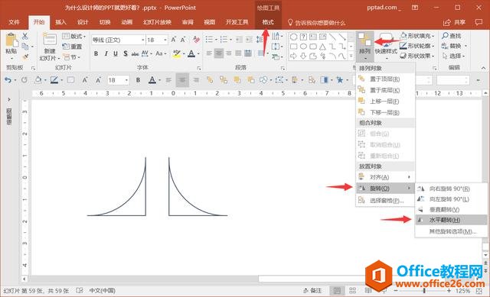Click Bring Forward (上移一层) entry
Image resolution: width=490 pixels, height=297 pixels.
(x=385, y=102)
